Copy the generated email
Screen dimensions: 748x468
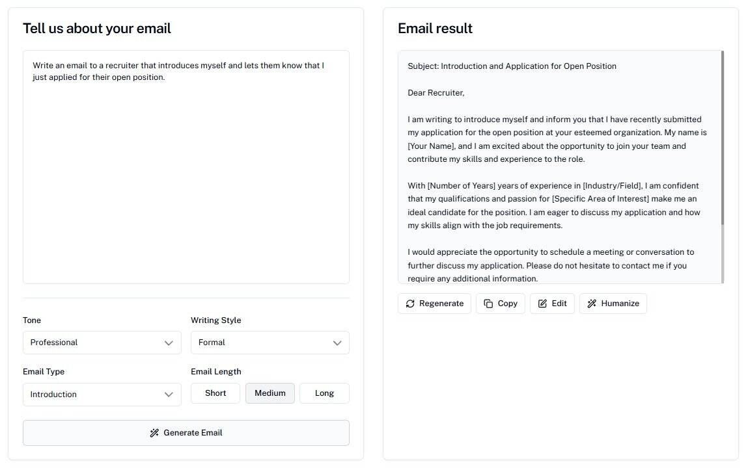click(500, 303)
